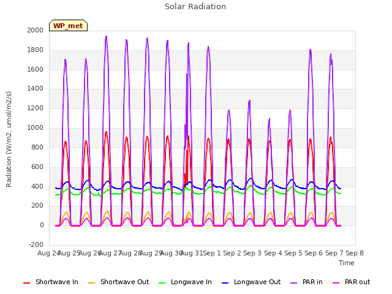
Task: Click the Sep 6 x-axis label
Action: pos(314,253)
